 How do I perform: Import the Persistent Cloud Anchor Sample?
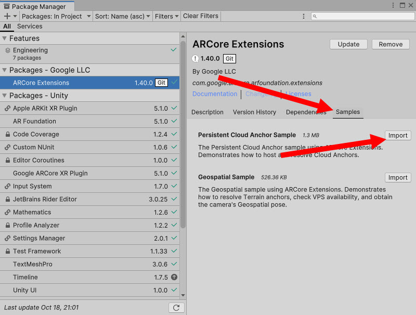coord(398,136)
